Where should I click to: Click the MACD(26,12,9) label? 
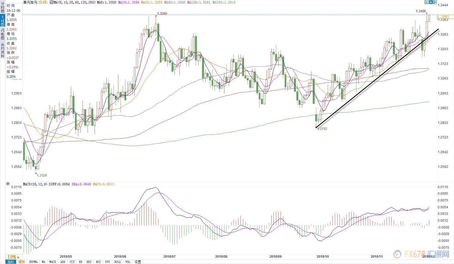[35, 184]
